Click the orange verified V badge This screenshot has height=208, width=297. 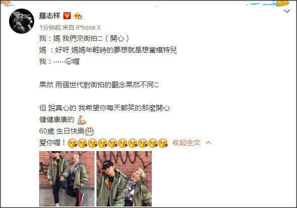tap(67, 16)
